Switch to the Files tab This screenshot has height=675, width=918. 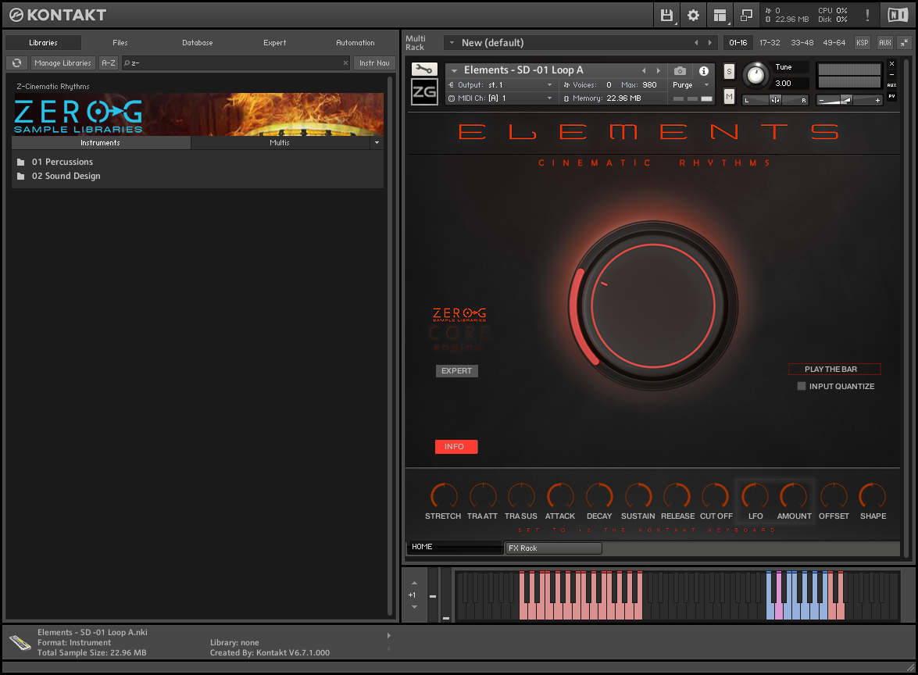coord(120,43)
